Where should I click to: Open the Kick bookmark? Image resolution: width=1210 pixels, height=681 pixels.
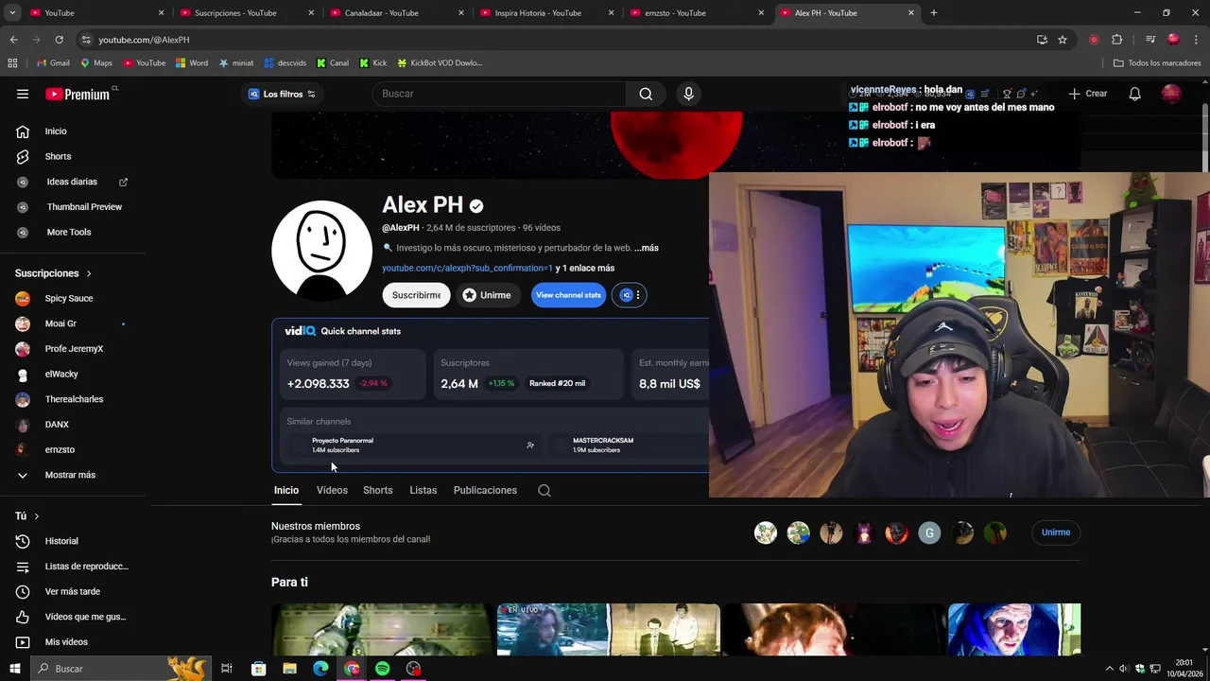372,63
